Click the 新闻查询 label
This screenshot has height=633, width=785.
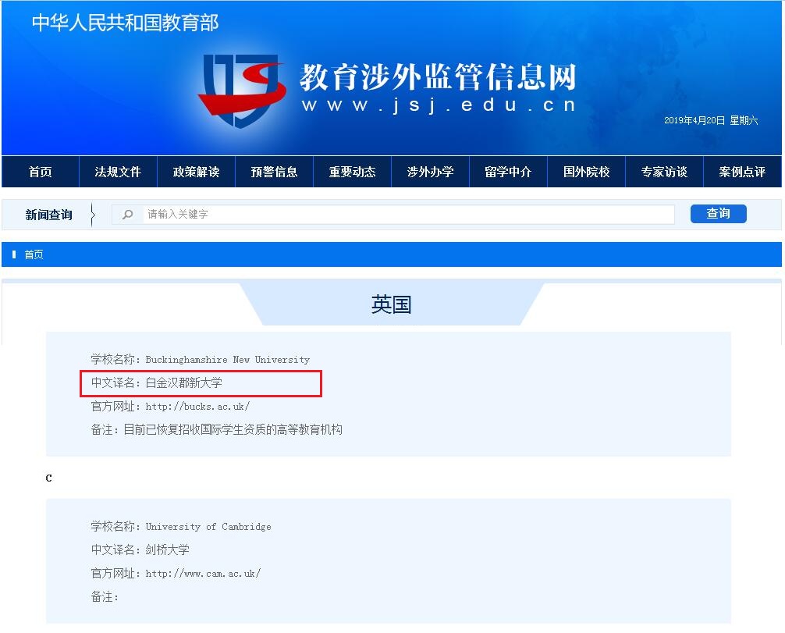coord(48,215)
